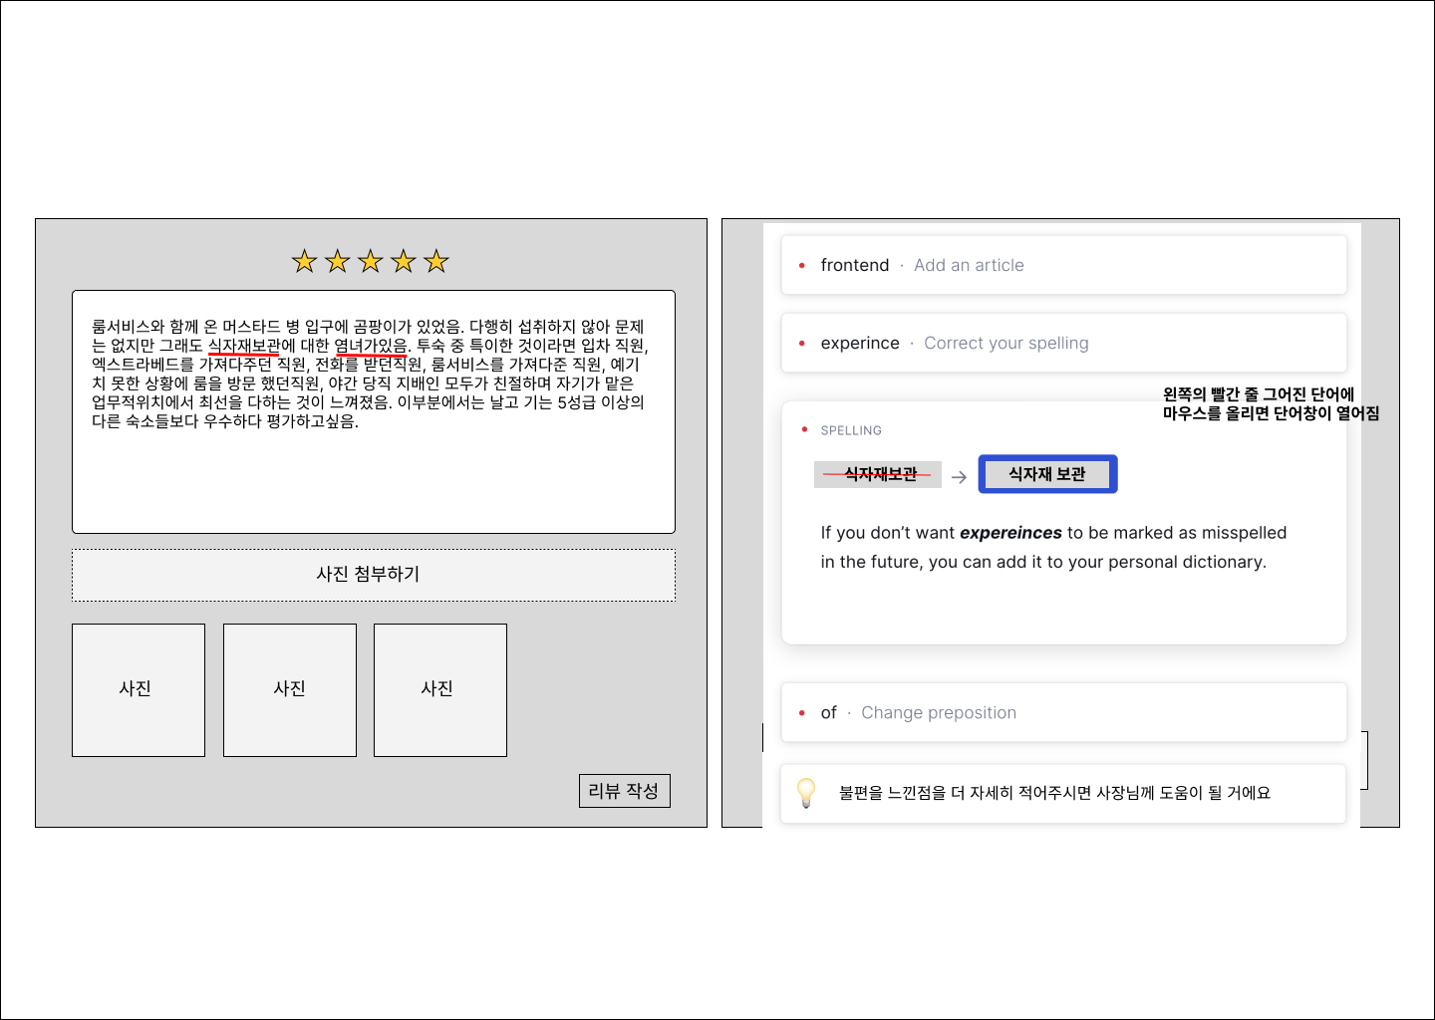
Task: Click the 리뷰 작성 submit button
Action: (x=625, y=790)
